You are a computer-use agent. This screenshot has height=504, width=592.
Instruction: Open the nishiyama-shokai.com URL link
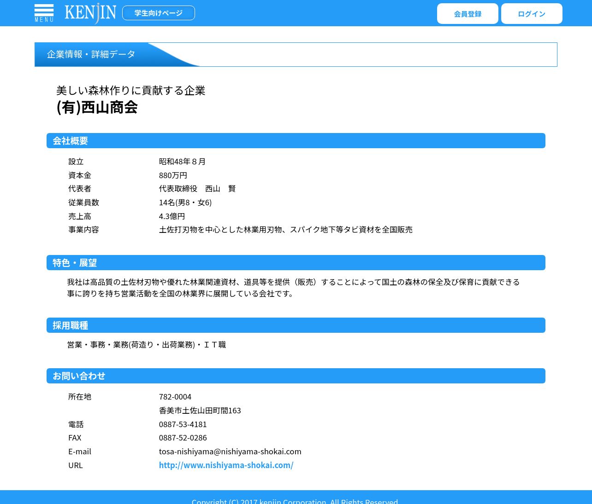pyautogui.click(x=226, y=465)
